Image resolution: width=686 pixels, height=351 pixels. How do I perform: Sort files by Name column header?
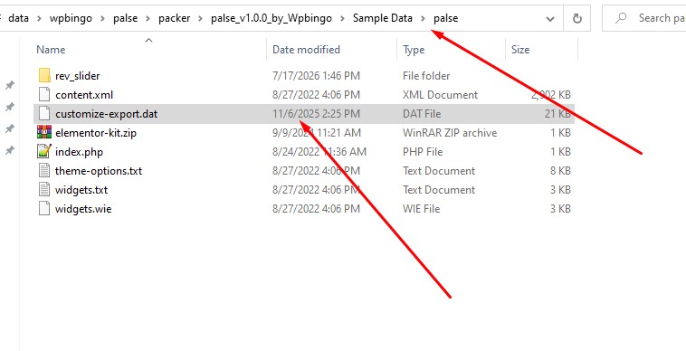(51, 50)
